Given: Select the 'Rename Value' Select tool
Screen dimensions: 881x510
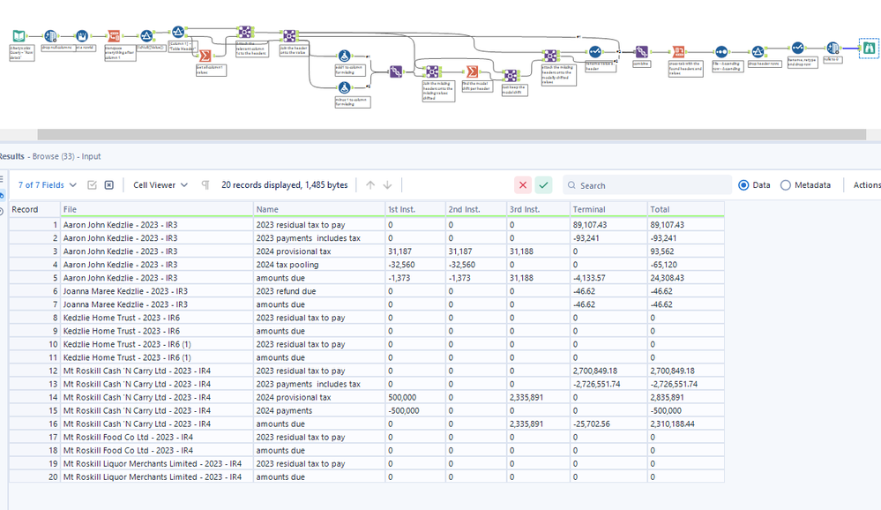Looking at the screenshot, I should pos(595,52).
